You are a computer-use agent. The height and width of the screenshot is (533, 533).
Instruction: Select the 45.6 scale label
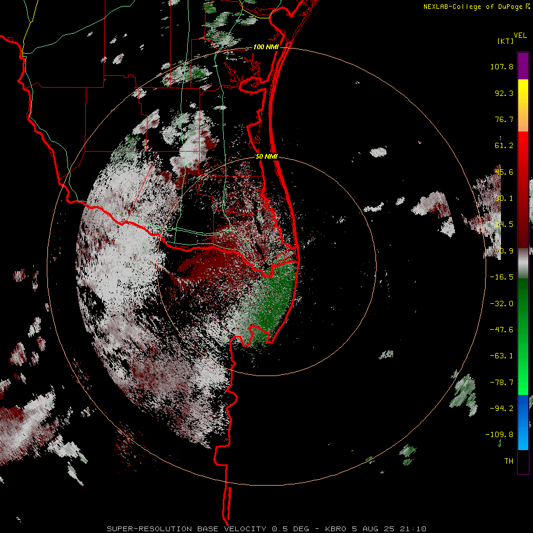[x=504, y=172]
